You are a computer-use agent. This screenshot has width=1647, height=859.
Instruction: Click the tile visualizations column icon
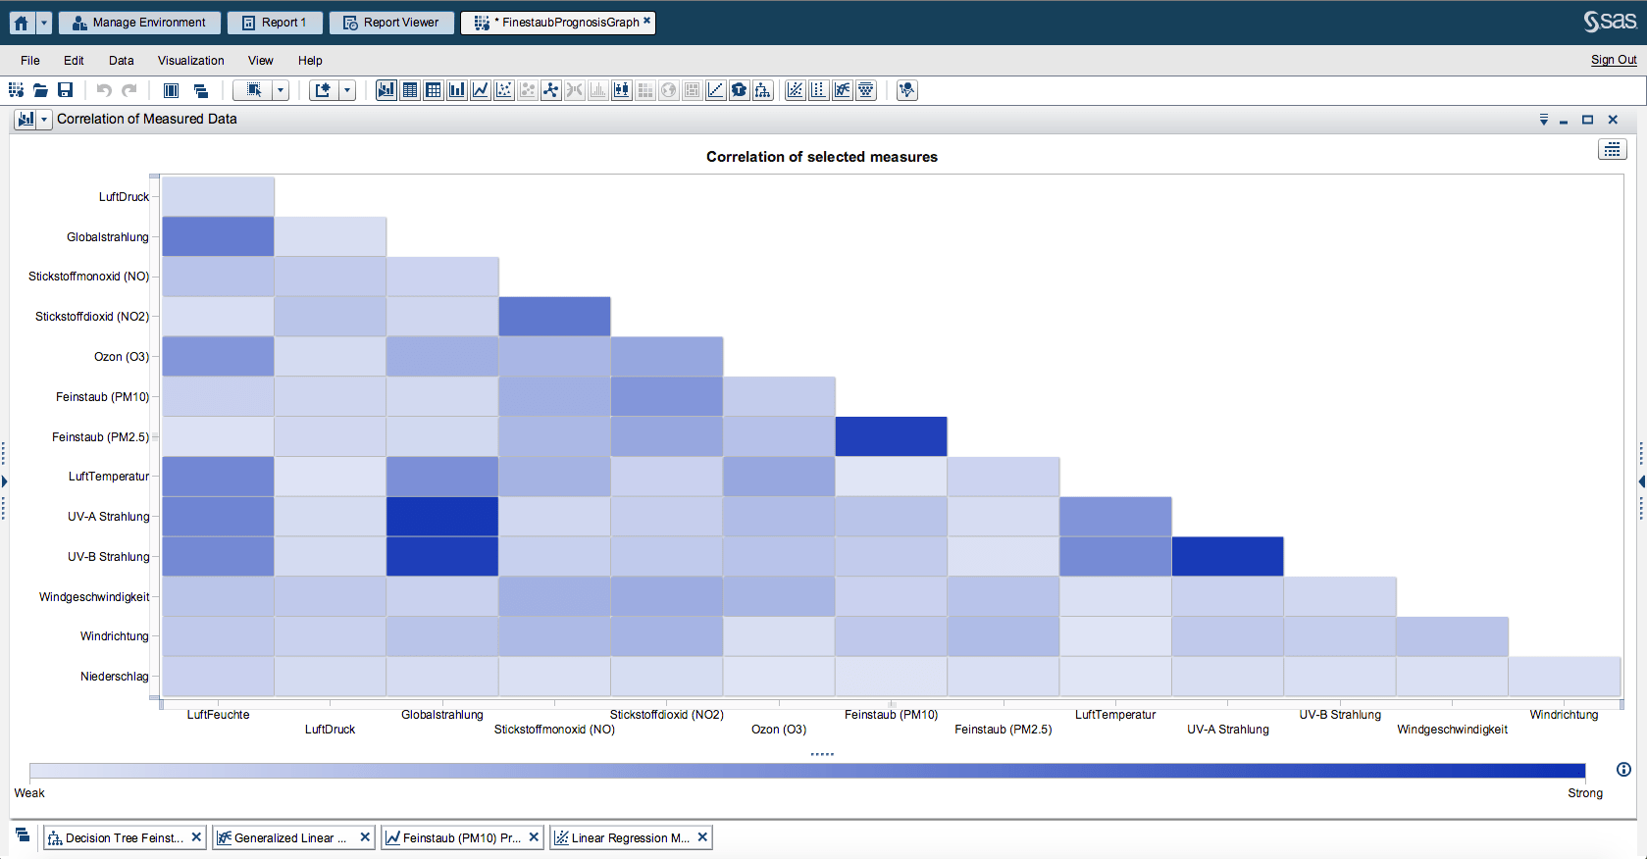pyautogui.click(x=171, y=90)
